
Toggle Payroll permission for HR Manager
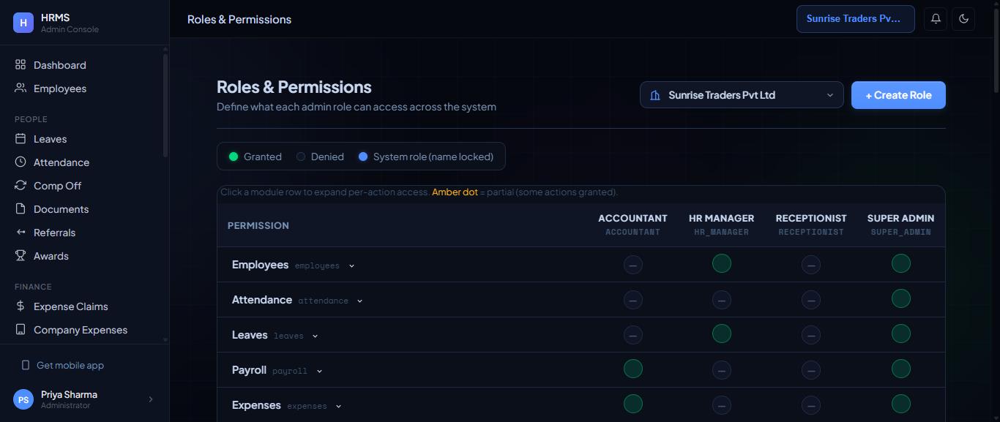click(x=722, y=370)
